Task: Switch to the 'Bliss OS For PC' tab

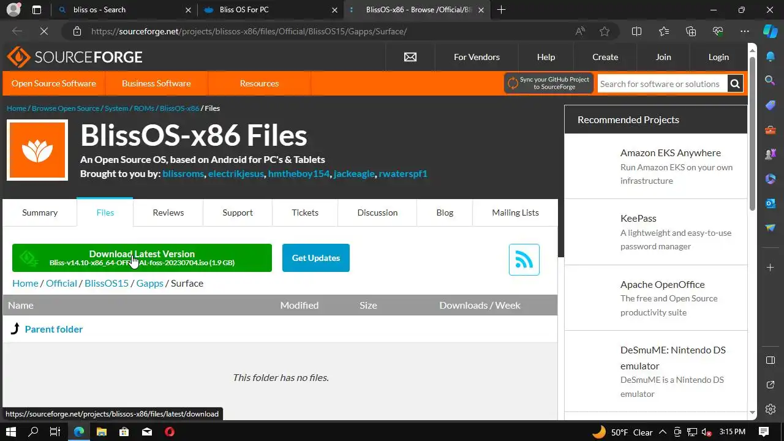Action: [x=270, y=10]
